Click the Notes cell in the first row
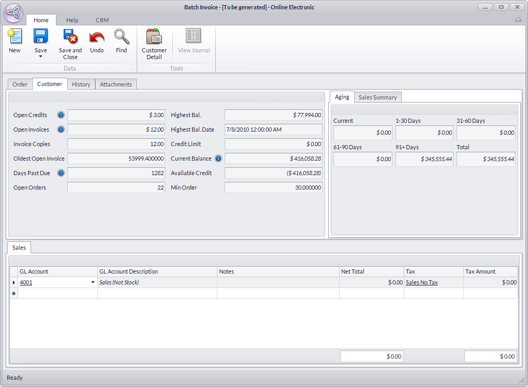 point(277,282)
